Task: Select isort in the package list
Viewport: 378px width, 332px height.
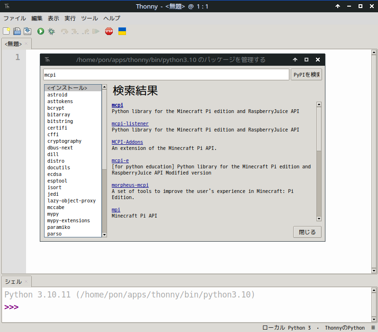Action: [73, 187]
